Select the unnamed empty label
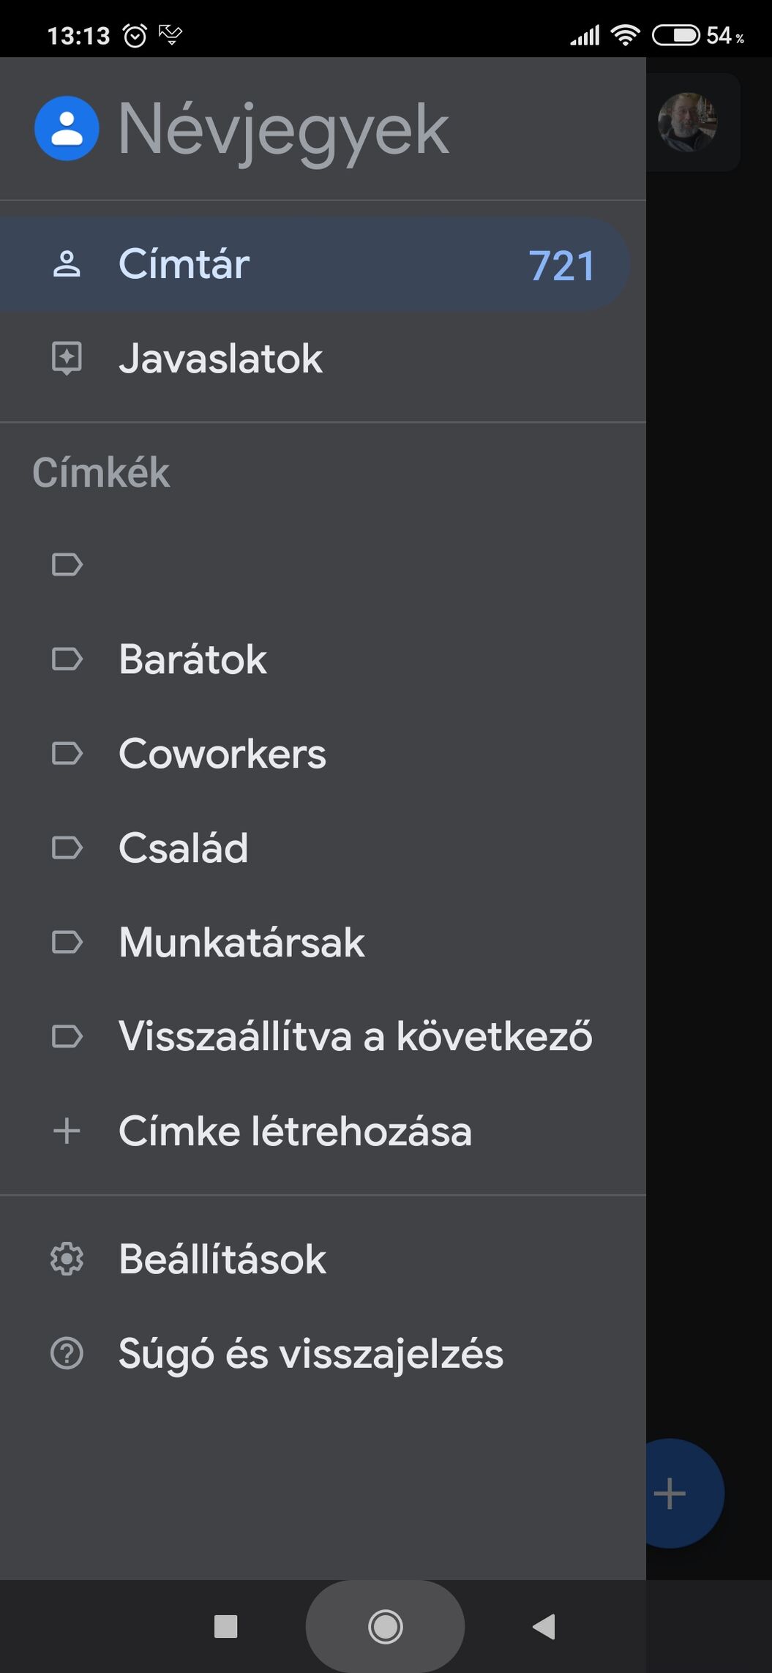Image resolution: width=772 pixels, height=1673 pixels. pyautogui.click(x=323, y=564)
